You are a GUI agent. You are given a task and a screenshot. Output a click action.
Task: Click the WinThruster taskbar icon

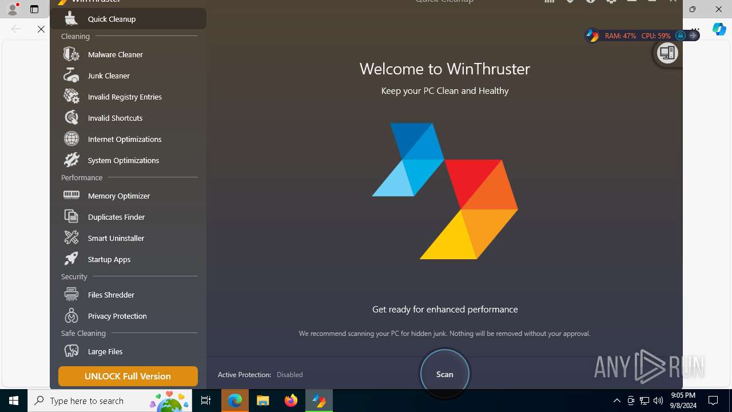coord(319,401)
